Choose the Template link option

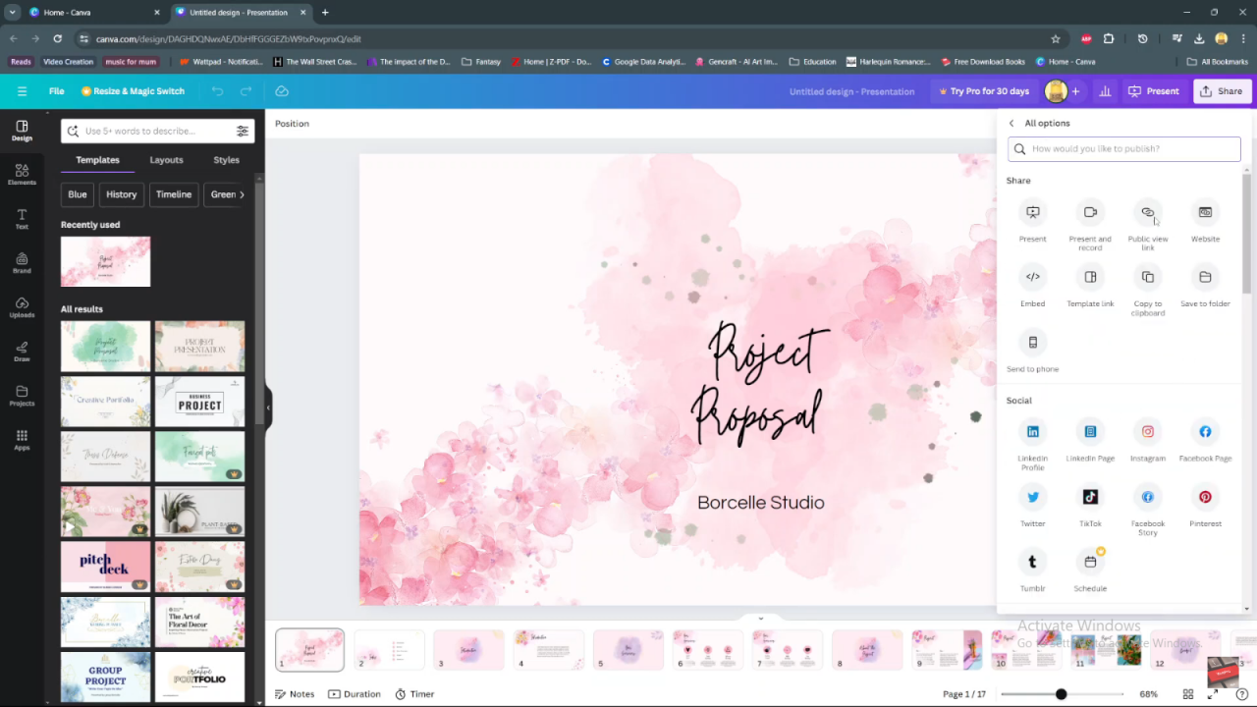(x=1090, y=287)
